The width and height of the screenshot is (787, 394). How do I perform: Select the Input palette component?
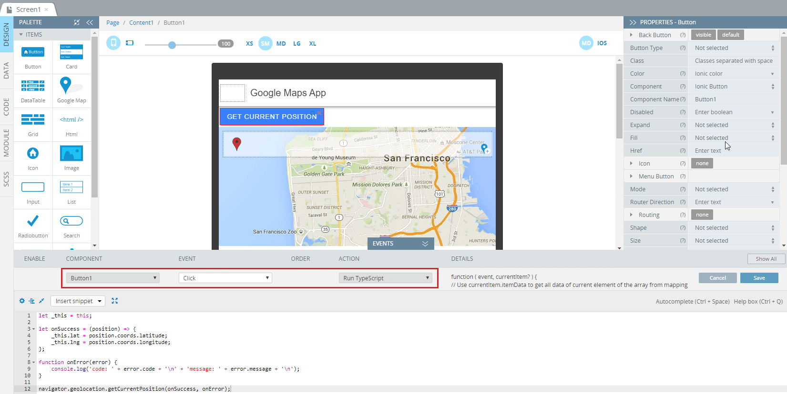[33, 192]
